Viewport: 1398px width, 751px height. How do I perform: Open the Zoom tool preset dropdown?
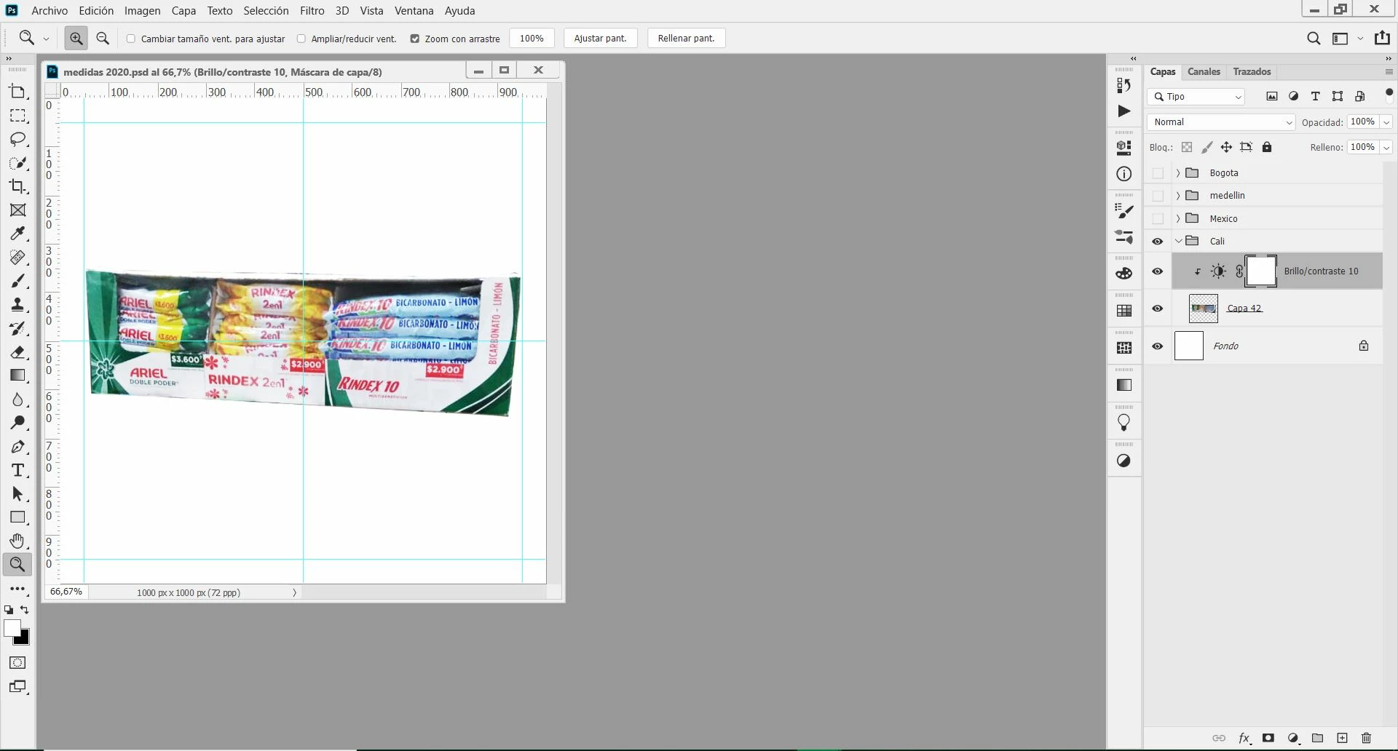[46, 39]
